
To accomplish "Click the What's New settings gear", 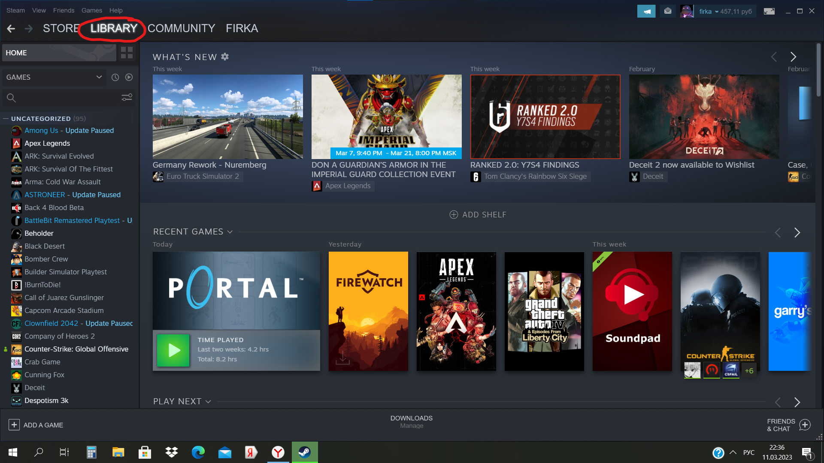I will [x=225, y=57].
